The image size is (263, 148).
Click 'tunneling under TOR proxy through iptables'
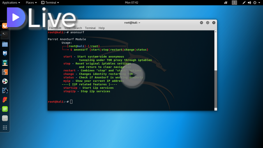tap(115, 60)
